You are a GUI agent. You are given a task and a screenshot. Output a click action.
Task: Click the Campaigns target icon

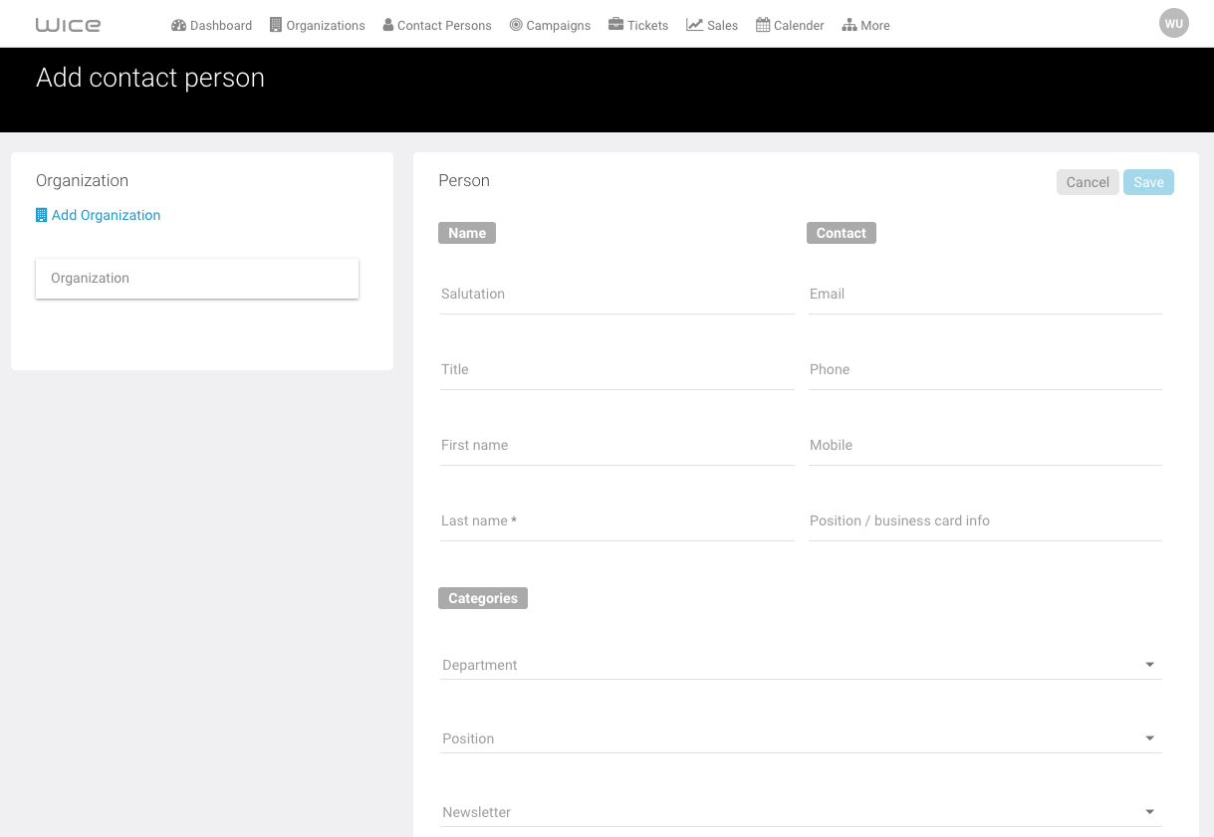tap(516, 25)
